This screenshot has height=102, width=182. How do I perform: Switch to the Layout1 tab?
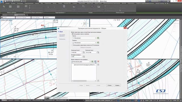11,100
